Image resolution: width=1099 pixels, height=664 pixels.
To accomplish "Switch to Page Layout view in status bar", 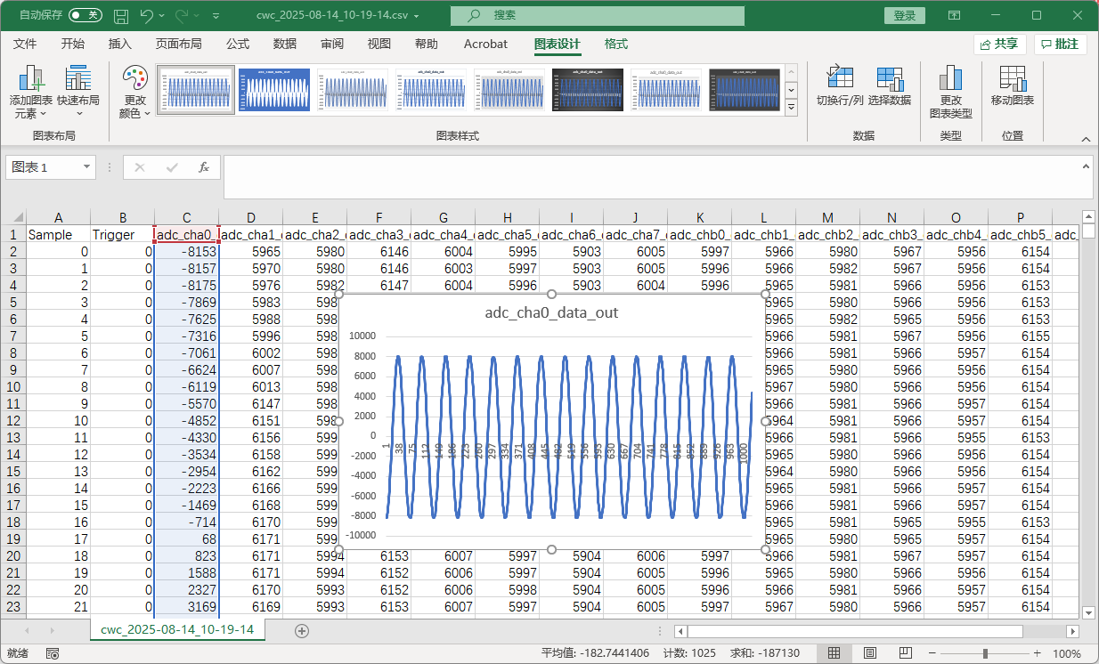I will [x=870, y=653].
